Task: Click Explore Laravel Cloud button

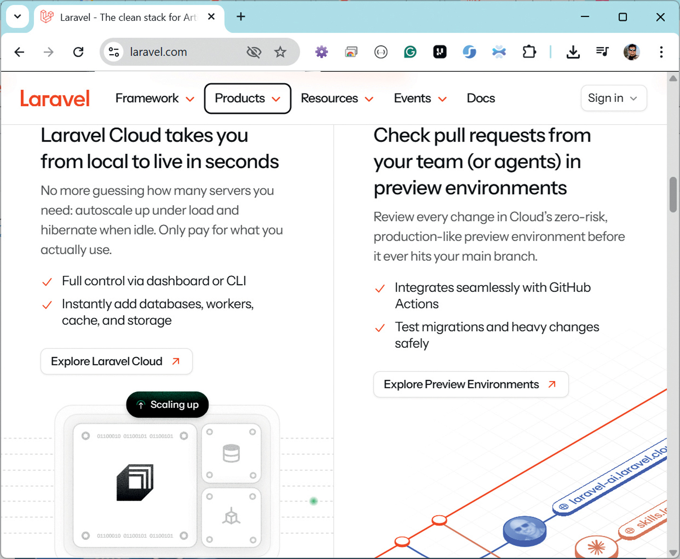Action: pyautogui.click(x=116, y=361)
